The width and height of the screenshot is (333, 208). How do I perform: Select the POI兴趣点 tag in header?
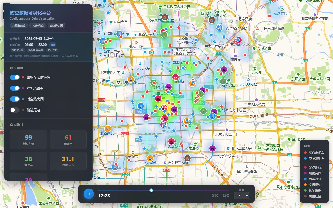click(37, 25)
